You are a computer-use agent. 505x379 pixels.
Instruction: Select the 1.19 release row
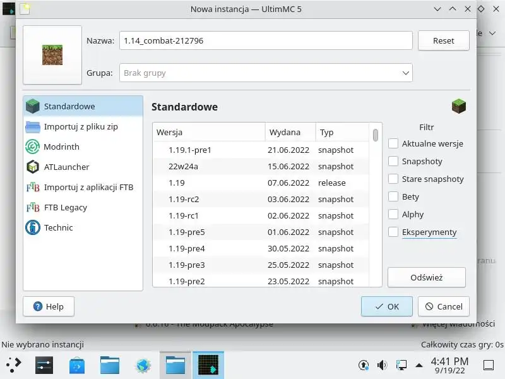(x=261, y=183)
